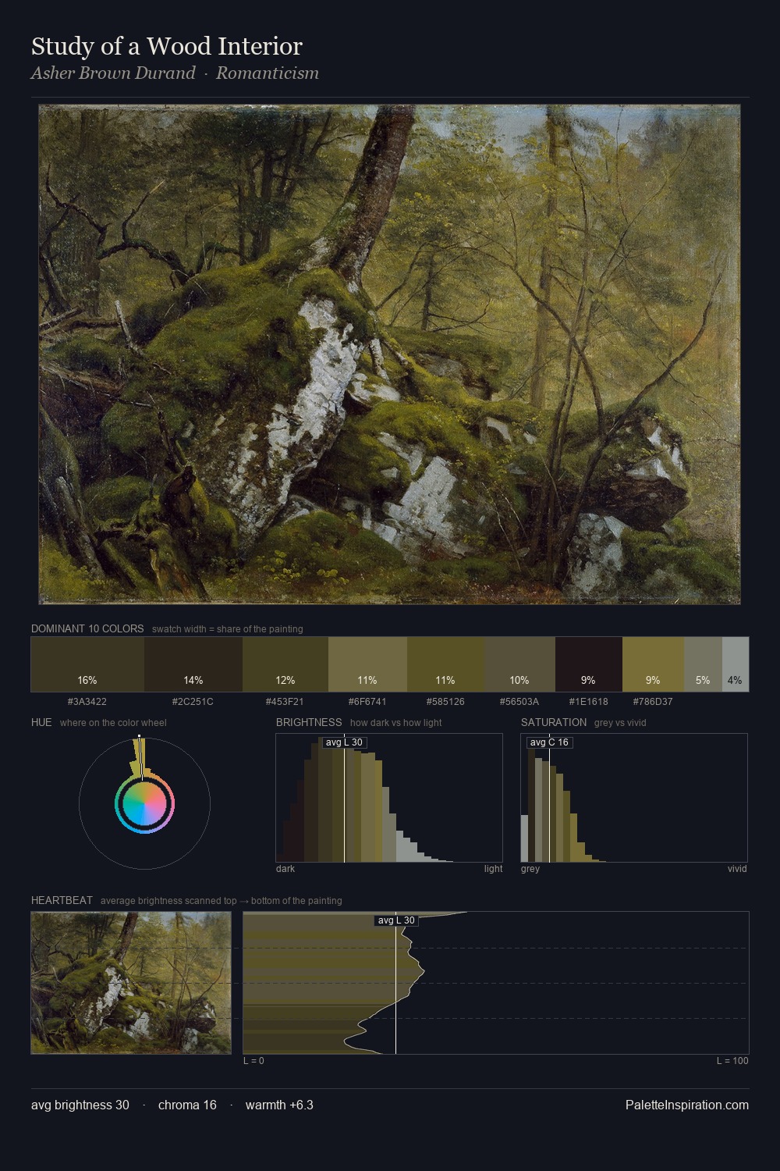Click the 'light' brightness axis label
Image resolution: width=780 pixels, height=1171 pixels.
(x=493, y=869)
